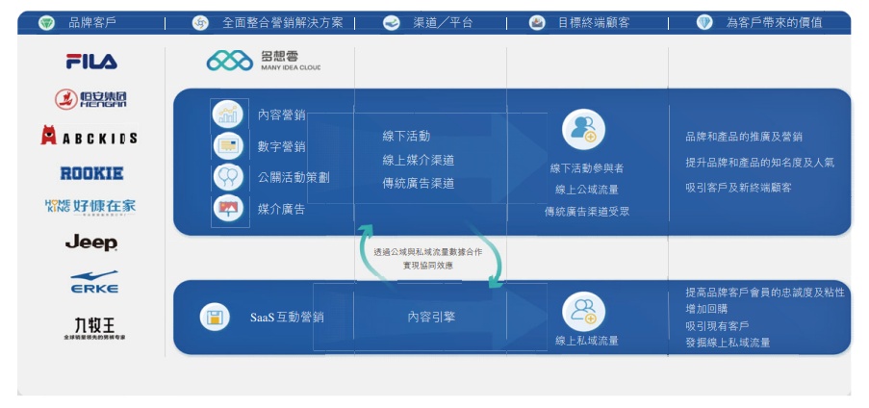Click the 增加回購 text

pyautogui.click(x=706, y=309)
